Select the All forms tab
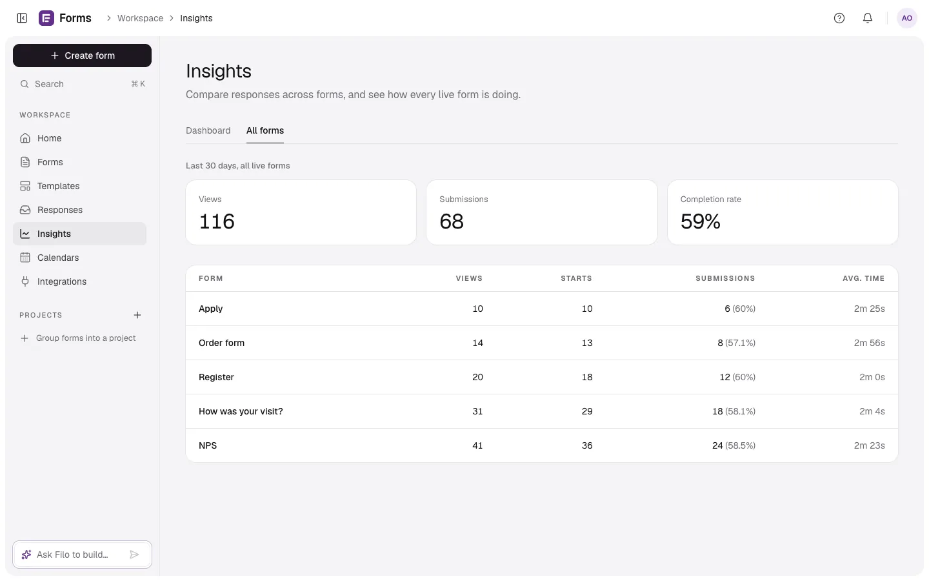 [x=265, y=130]
